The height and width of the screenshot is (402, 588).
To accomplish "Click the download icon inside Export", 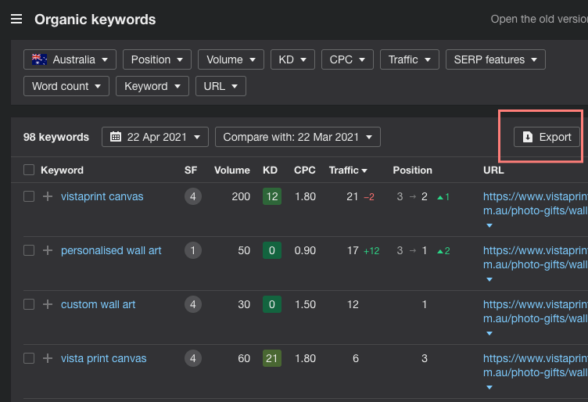I will [528, 137].
